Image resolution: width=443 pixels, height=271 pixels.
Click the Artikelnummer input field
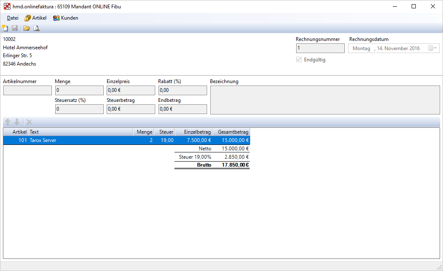pos(28,90)
